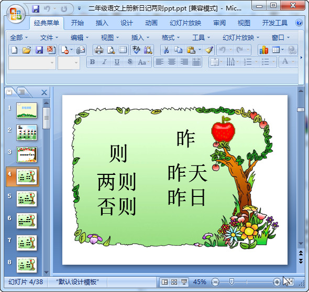
Task: Open the 编辑 classic menu
Action: coord(80,37)
